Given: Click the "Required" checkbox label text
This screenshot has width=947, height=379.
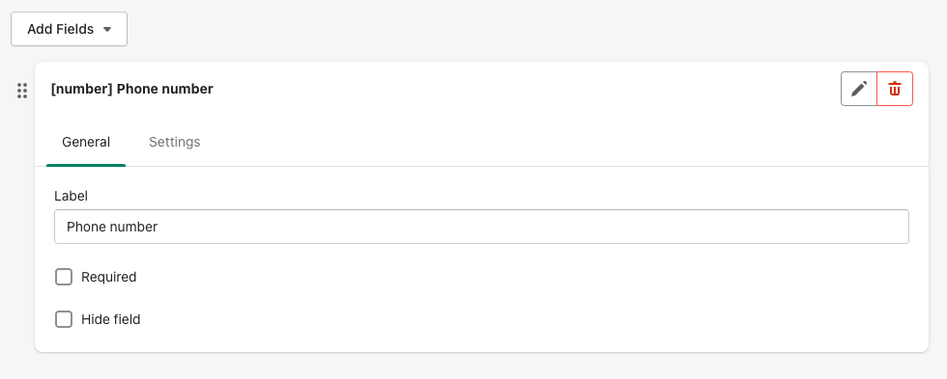Looking at the screenshot, I should coord(108,277).
